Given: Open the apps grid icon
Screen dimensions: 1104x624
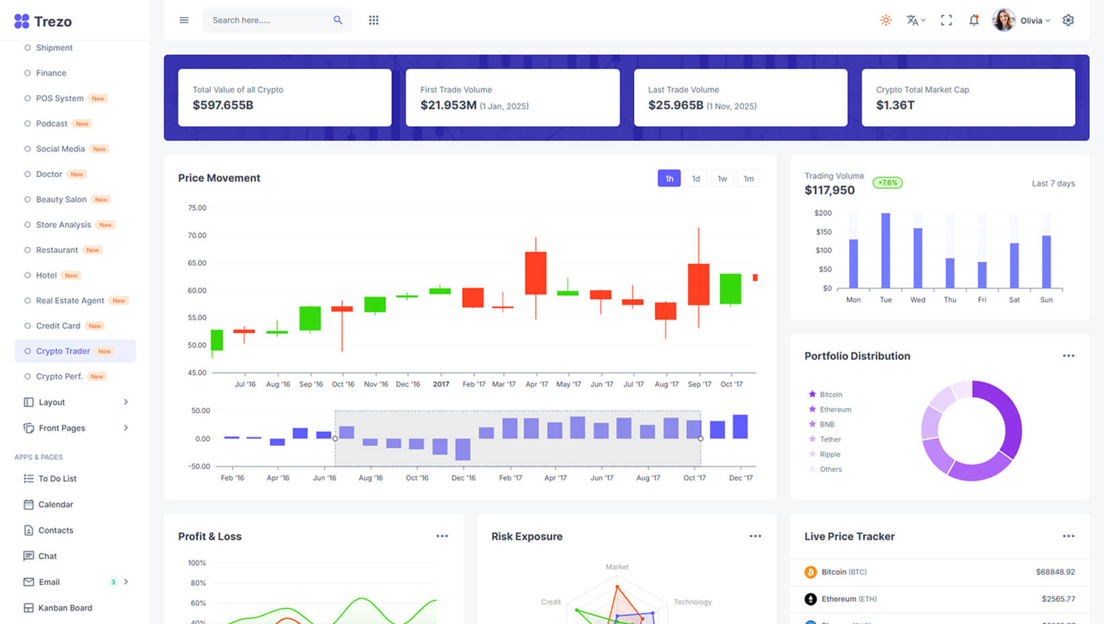Looking at the screenshot, I should pyautogui.click(x=374, y=20).
